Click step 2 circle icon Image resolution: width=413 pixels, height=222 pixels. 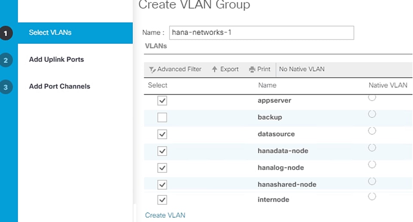(x=6, y=60)
